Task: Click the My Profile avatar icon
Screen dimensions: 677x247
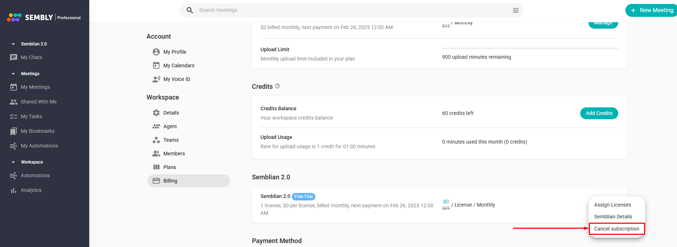Action: tap(156, 52)
